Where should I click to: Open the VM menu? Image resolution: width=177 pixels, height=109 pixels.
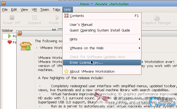pos(34,10)
